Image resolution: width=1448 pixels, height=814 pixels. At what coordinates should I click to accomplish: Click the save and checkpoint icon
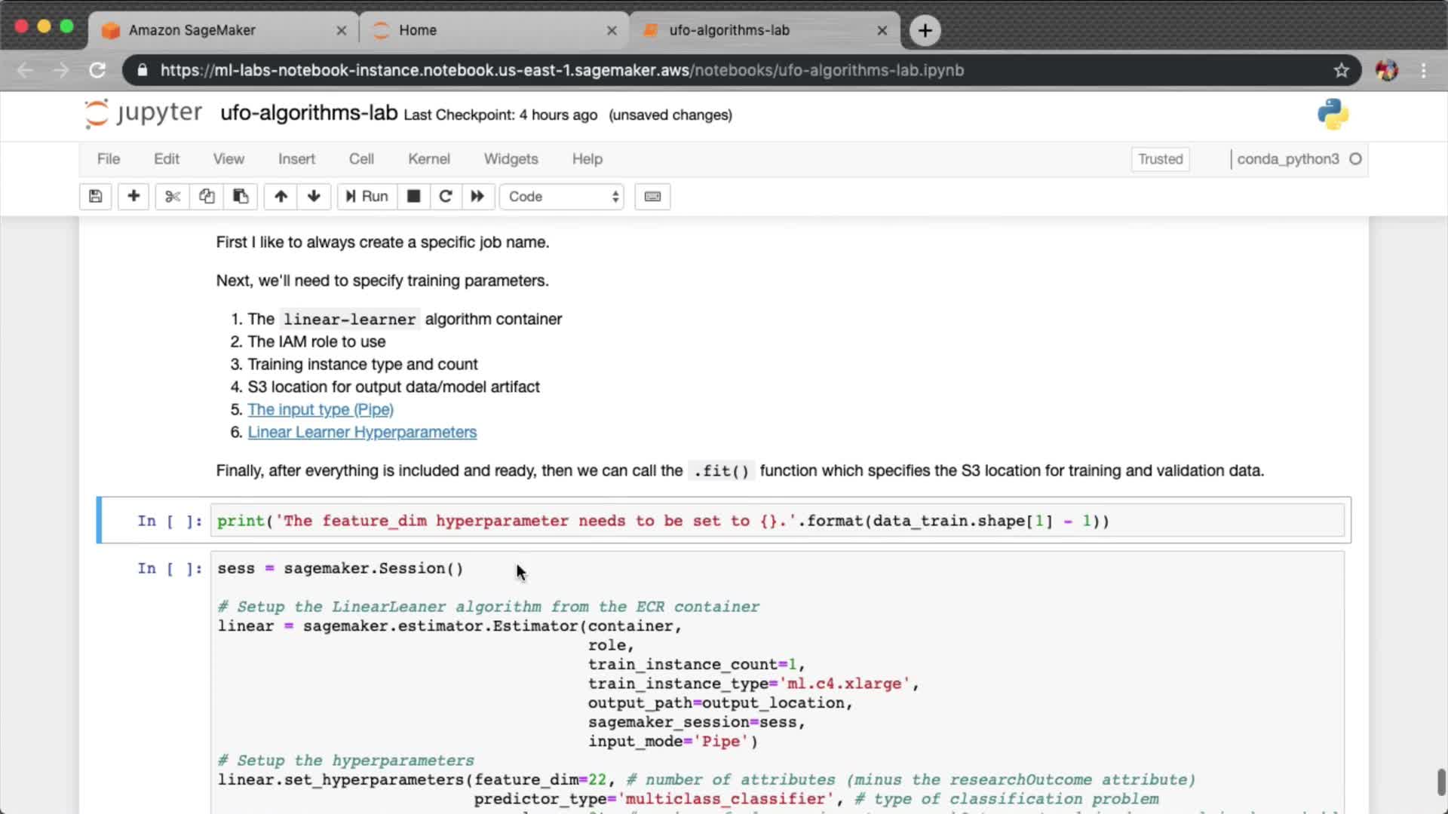96,197
